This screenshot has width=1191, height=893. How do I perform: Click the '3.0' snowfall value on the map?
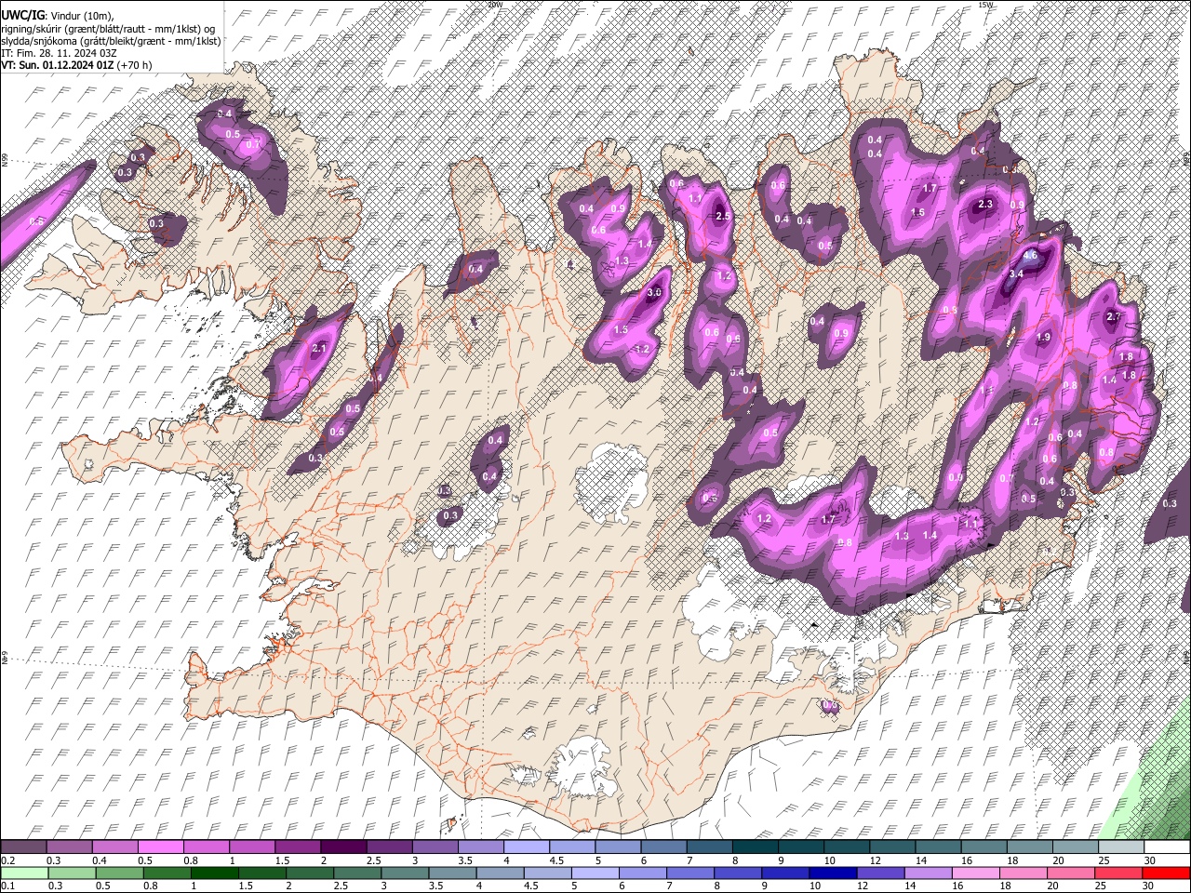tap(654, 293)
